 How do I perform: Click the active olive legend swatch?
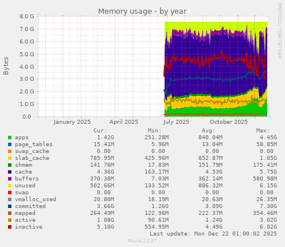click(10, 220)
